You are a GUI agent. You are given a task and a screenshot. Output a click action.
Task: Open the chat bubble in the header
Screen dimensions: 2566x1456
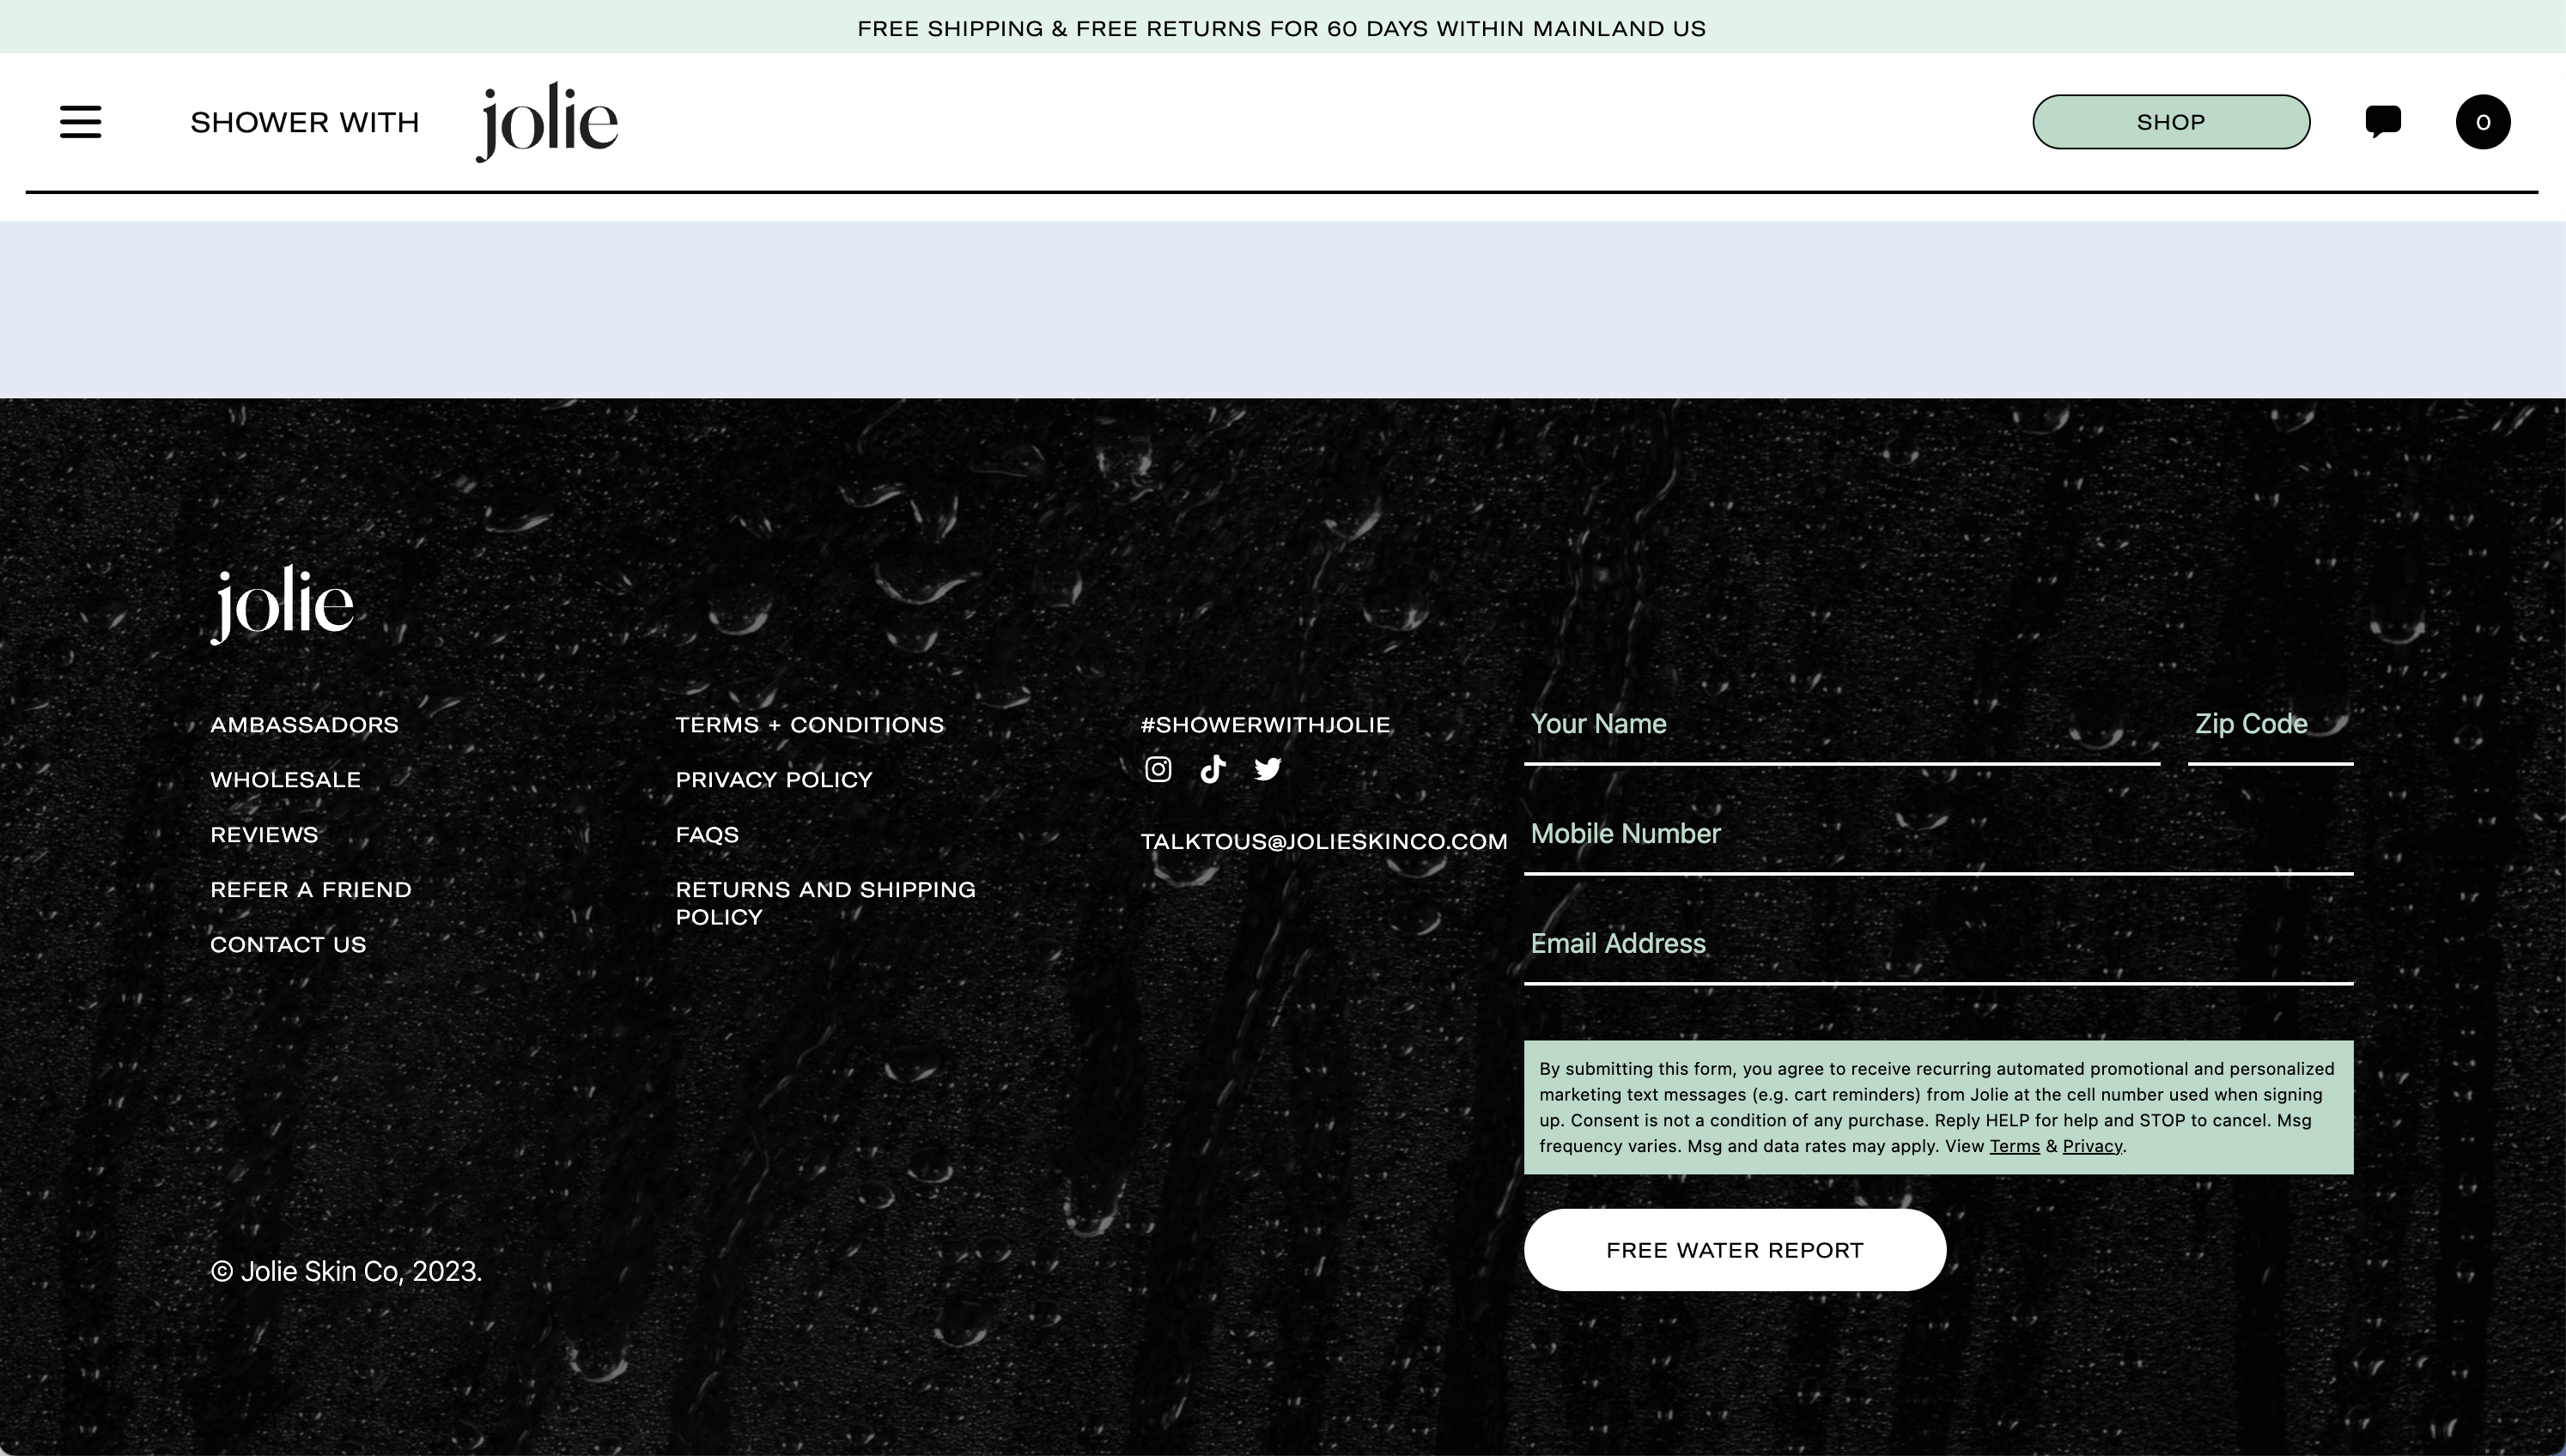(x=2383, y=121)
